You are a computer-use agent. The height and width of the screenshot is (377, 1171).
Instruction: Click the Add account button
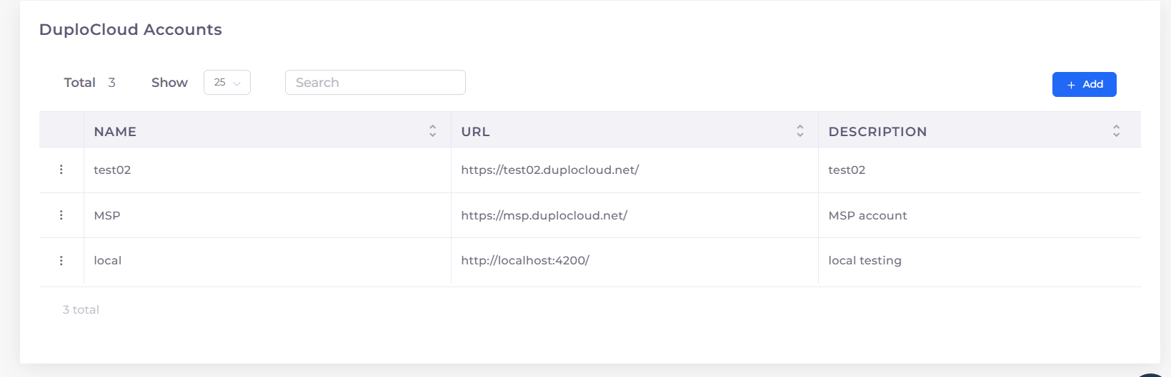click(x=1084, y=84)
